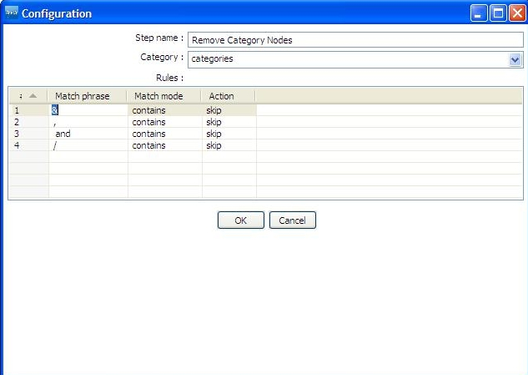Viewport: 528px width, 375px height.
Task: Click 'skip' action in row 2
Action: [x=229, y=122]
